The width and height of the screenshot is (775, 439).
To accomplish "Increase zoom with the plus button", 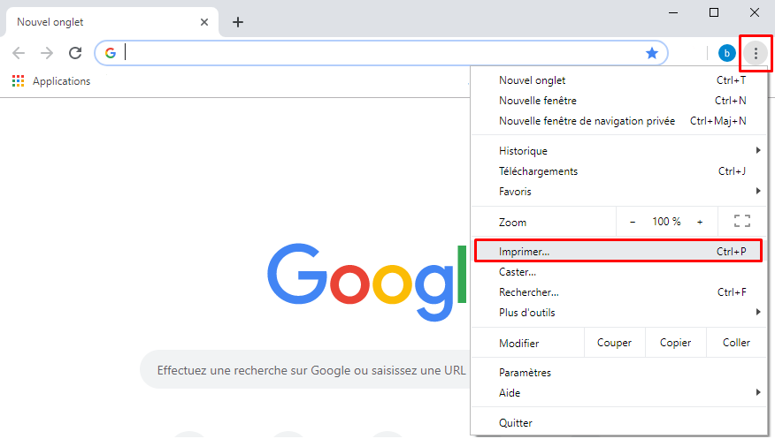I will pyautogui.click(x=700, y=222).
